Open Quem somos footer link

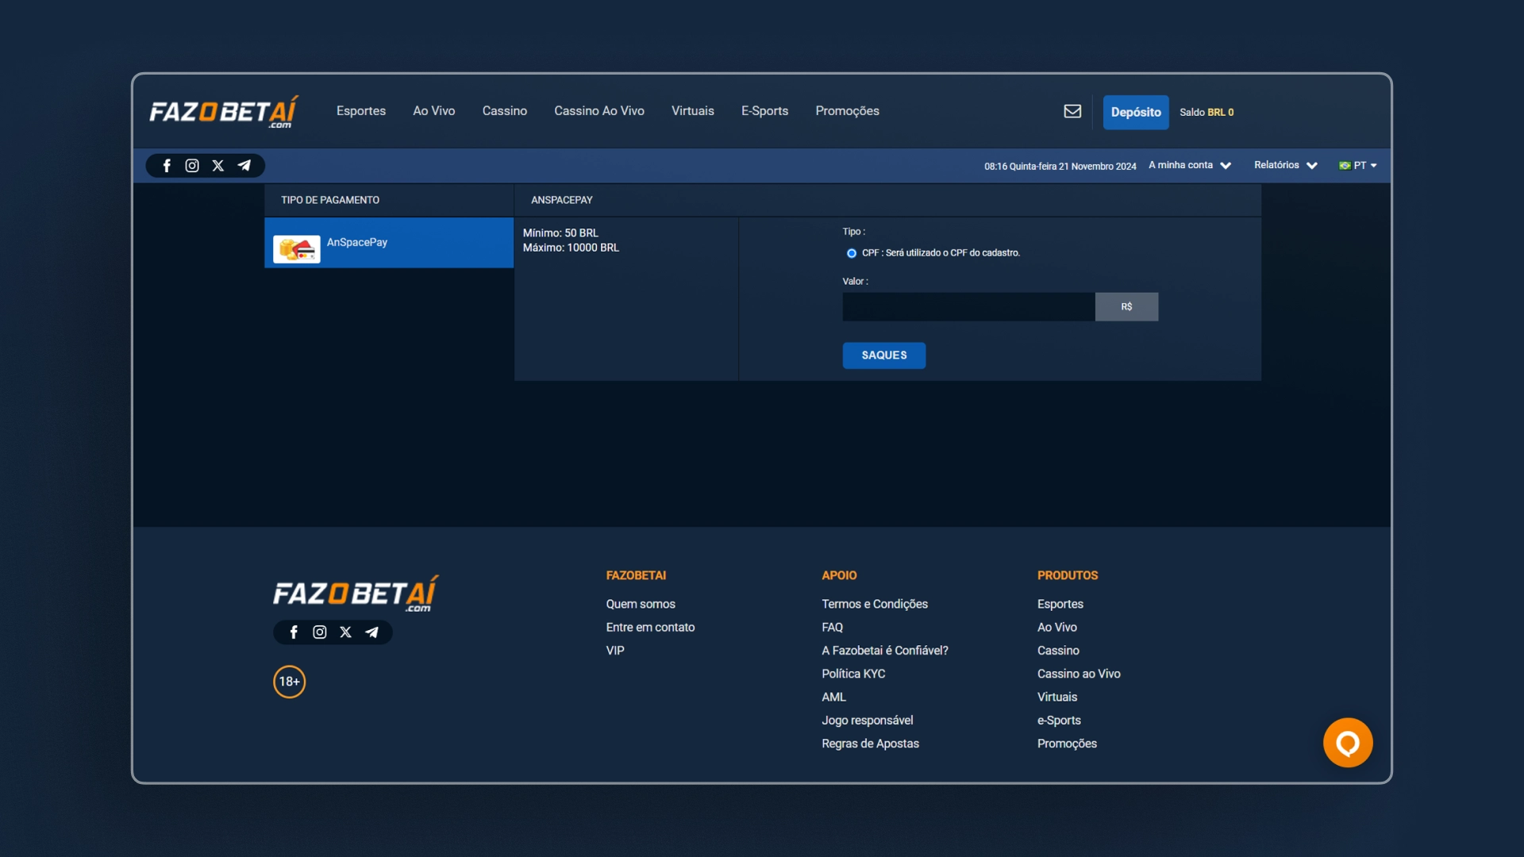(641, 604)
